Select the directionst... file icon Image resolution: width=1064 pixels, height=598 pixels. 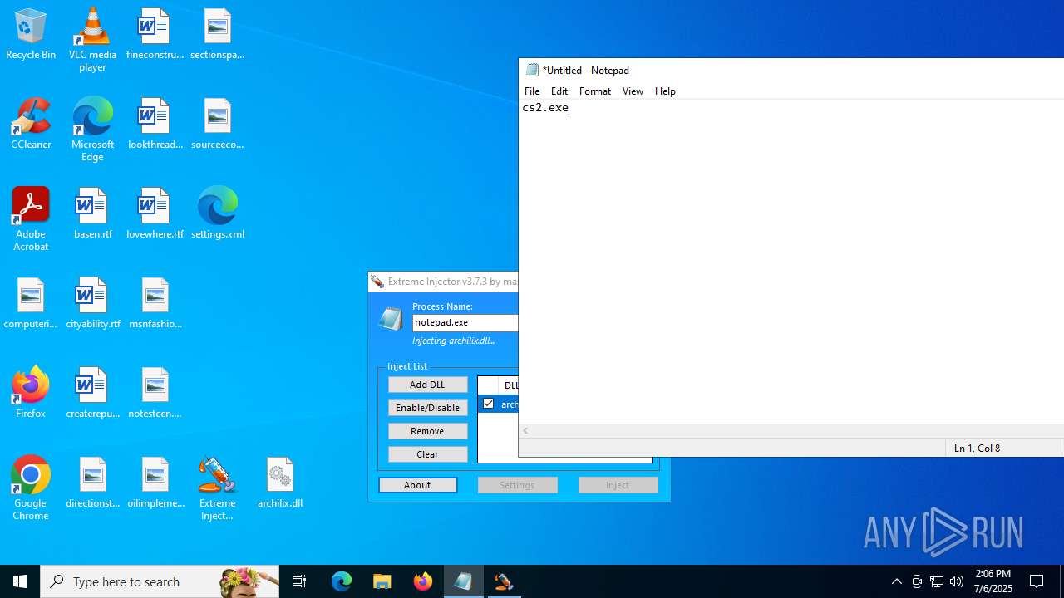(x=92, y=483)
